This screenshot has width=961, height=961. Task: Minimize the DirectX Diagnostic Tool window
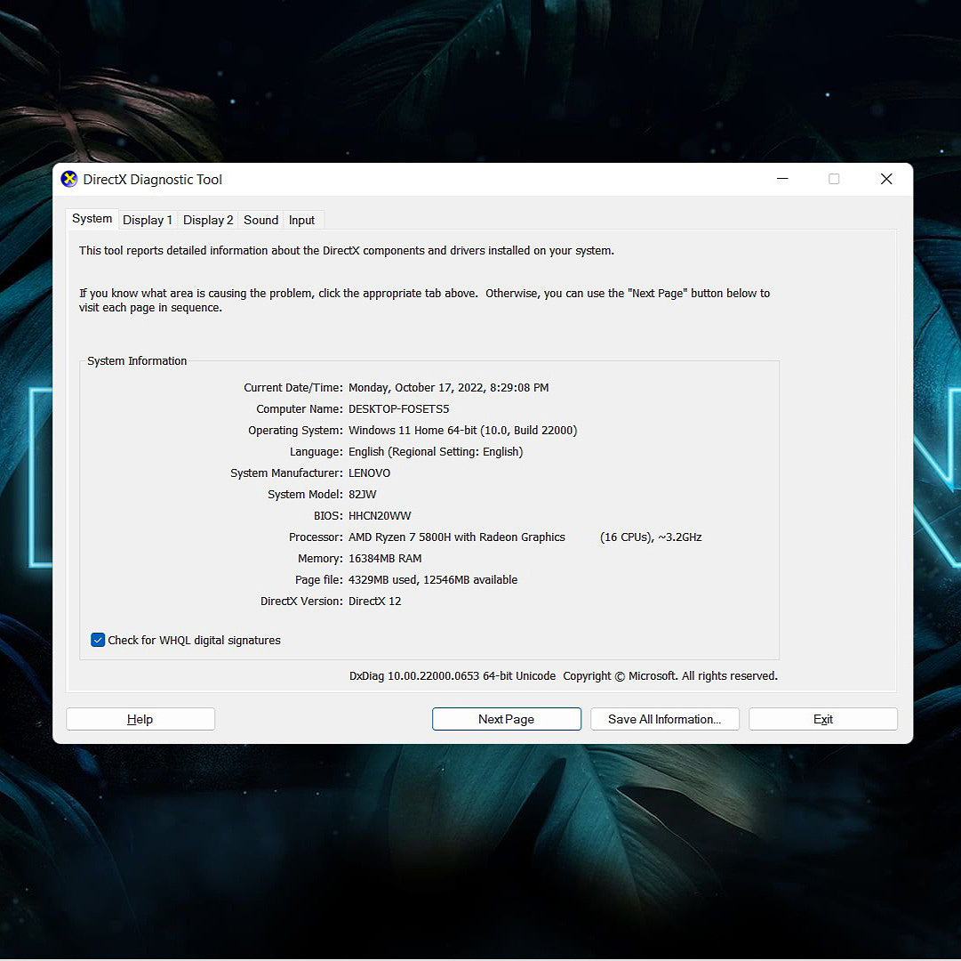(x=782, y=179)
